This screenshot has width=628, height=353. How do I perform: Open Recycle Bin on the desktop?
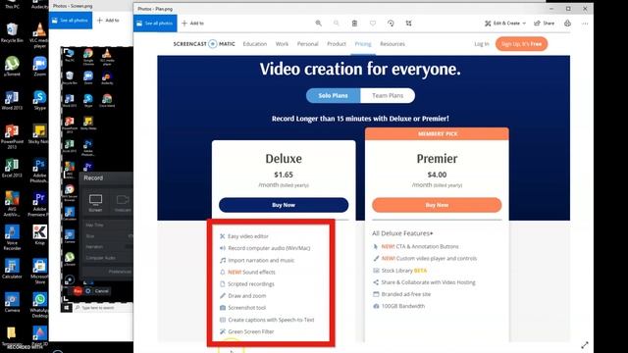(12, 32)
